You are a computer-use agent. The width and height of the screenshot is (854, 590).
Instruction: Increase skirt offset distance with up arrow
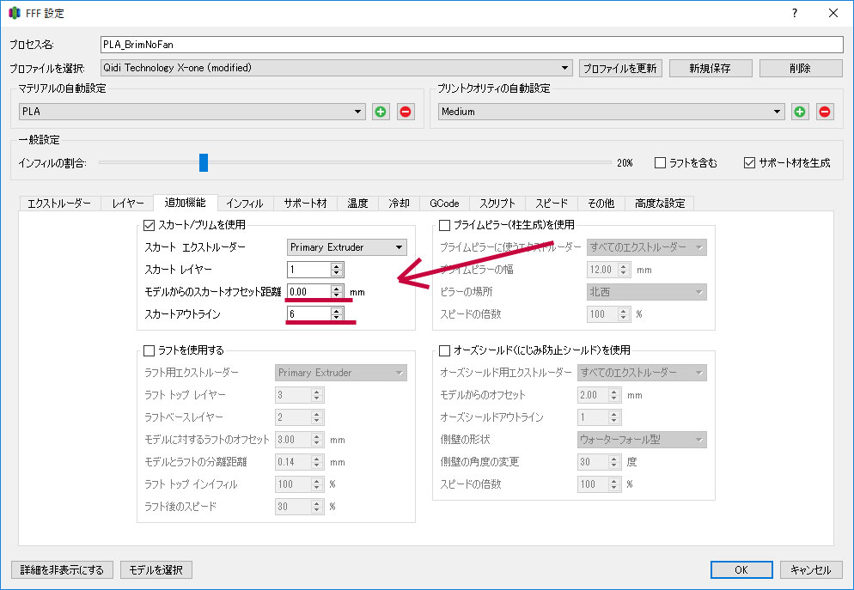coord(338,288)
